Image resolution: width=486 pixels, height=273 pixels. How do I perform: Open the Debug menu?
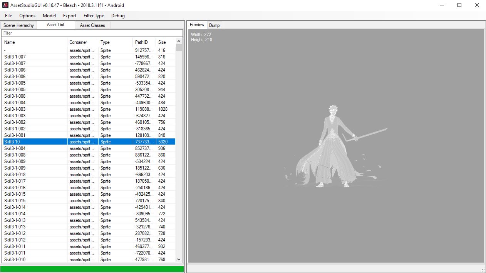118,16
